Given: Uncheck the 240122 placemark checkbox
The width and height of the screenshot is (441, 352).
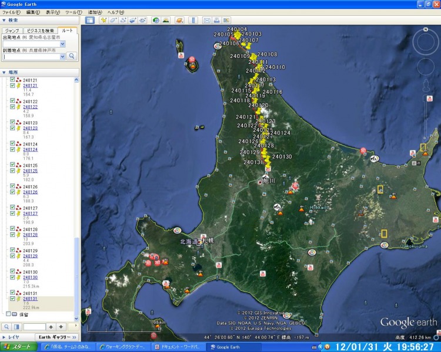Looking at the screenshot, I should coord(12,107).
